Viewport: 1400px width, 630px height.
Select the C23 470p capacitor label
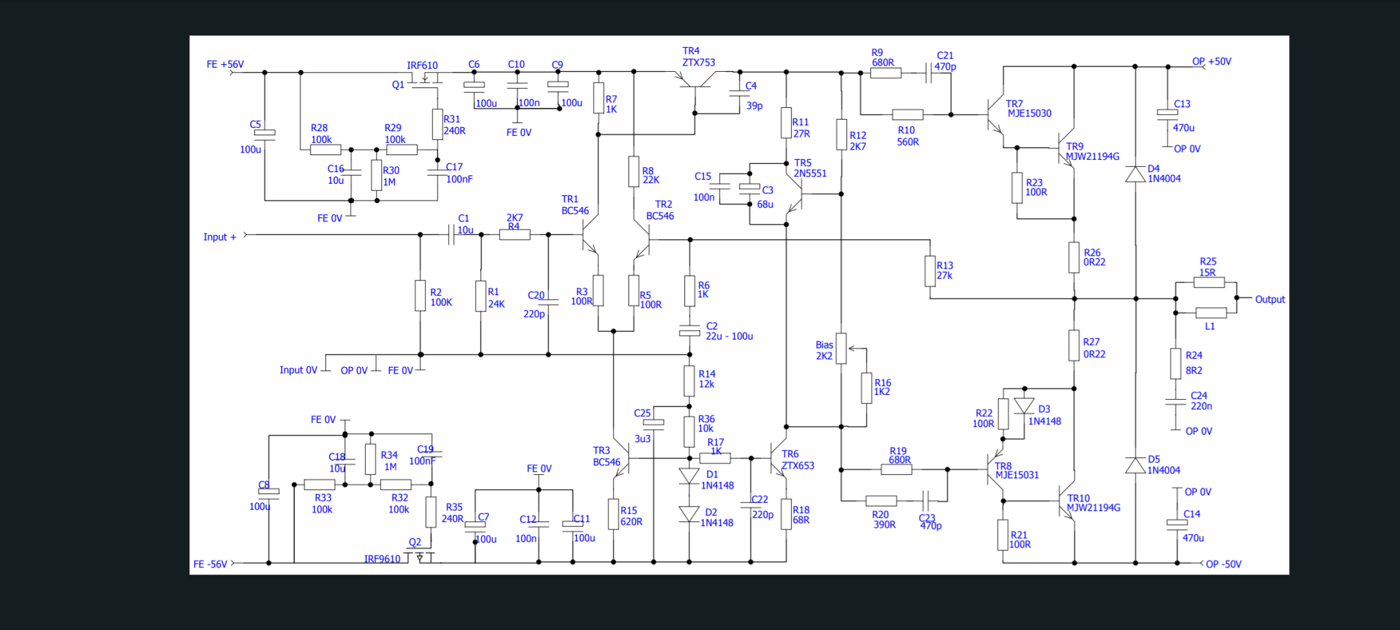(930, 522)
